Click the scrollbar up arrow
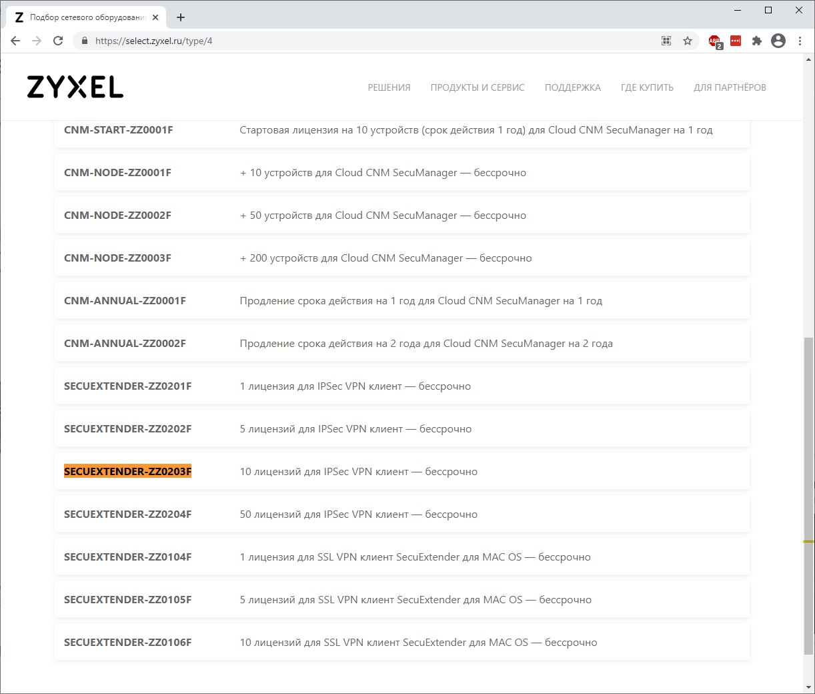815x694 pixels. [x=808, y=60]
